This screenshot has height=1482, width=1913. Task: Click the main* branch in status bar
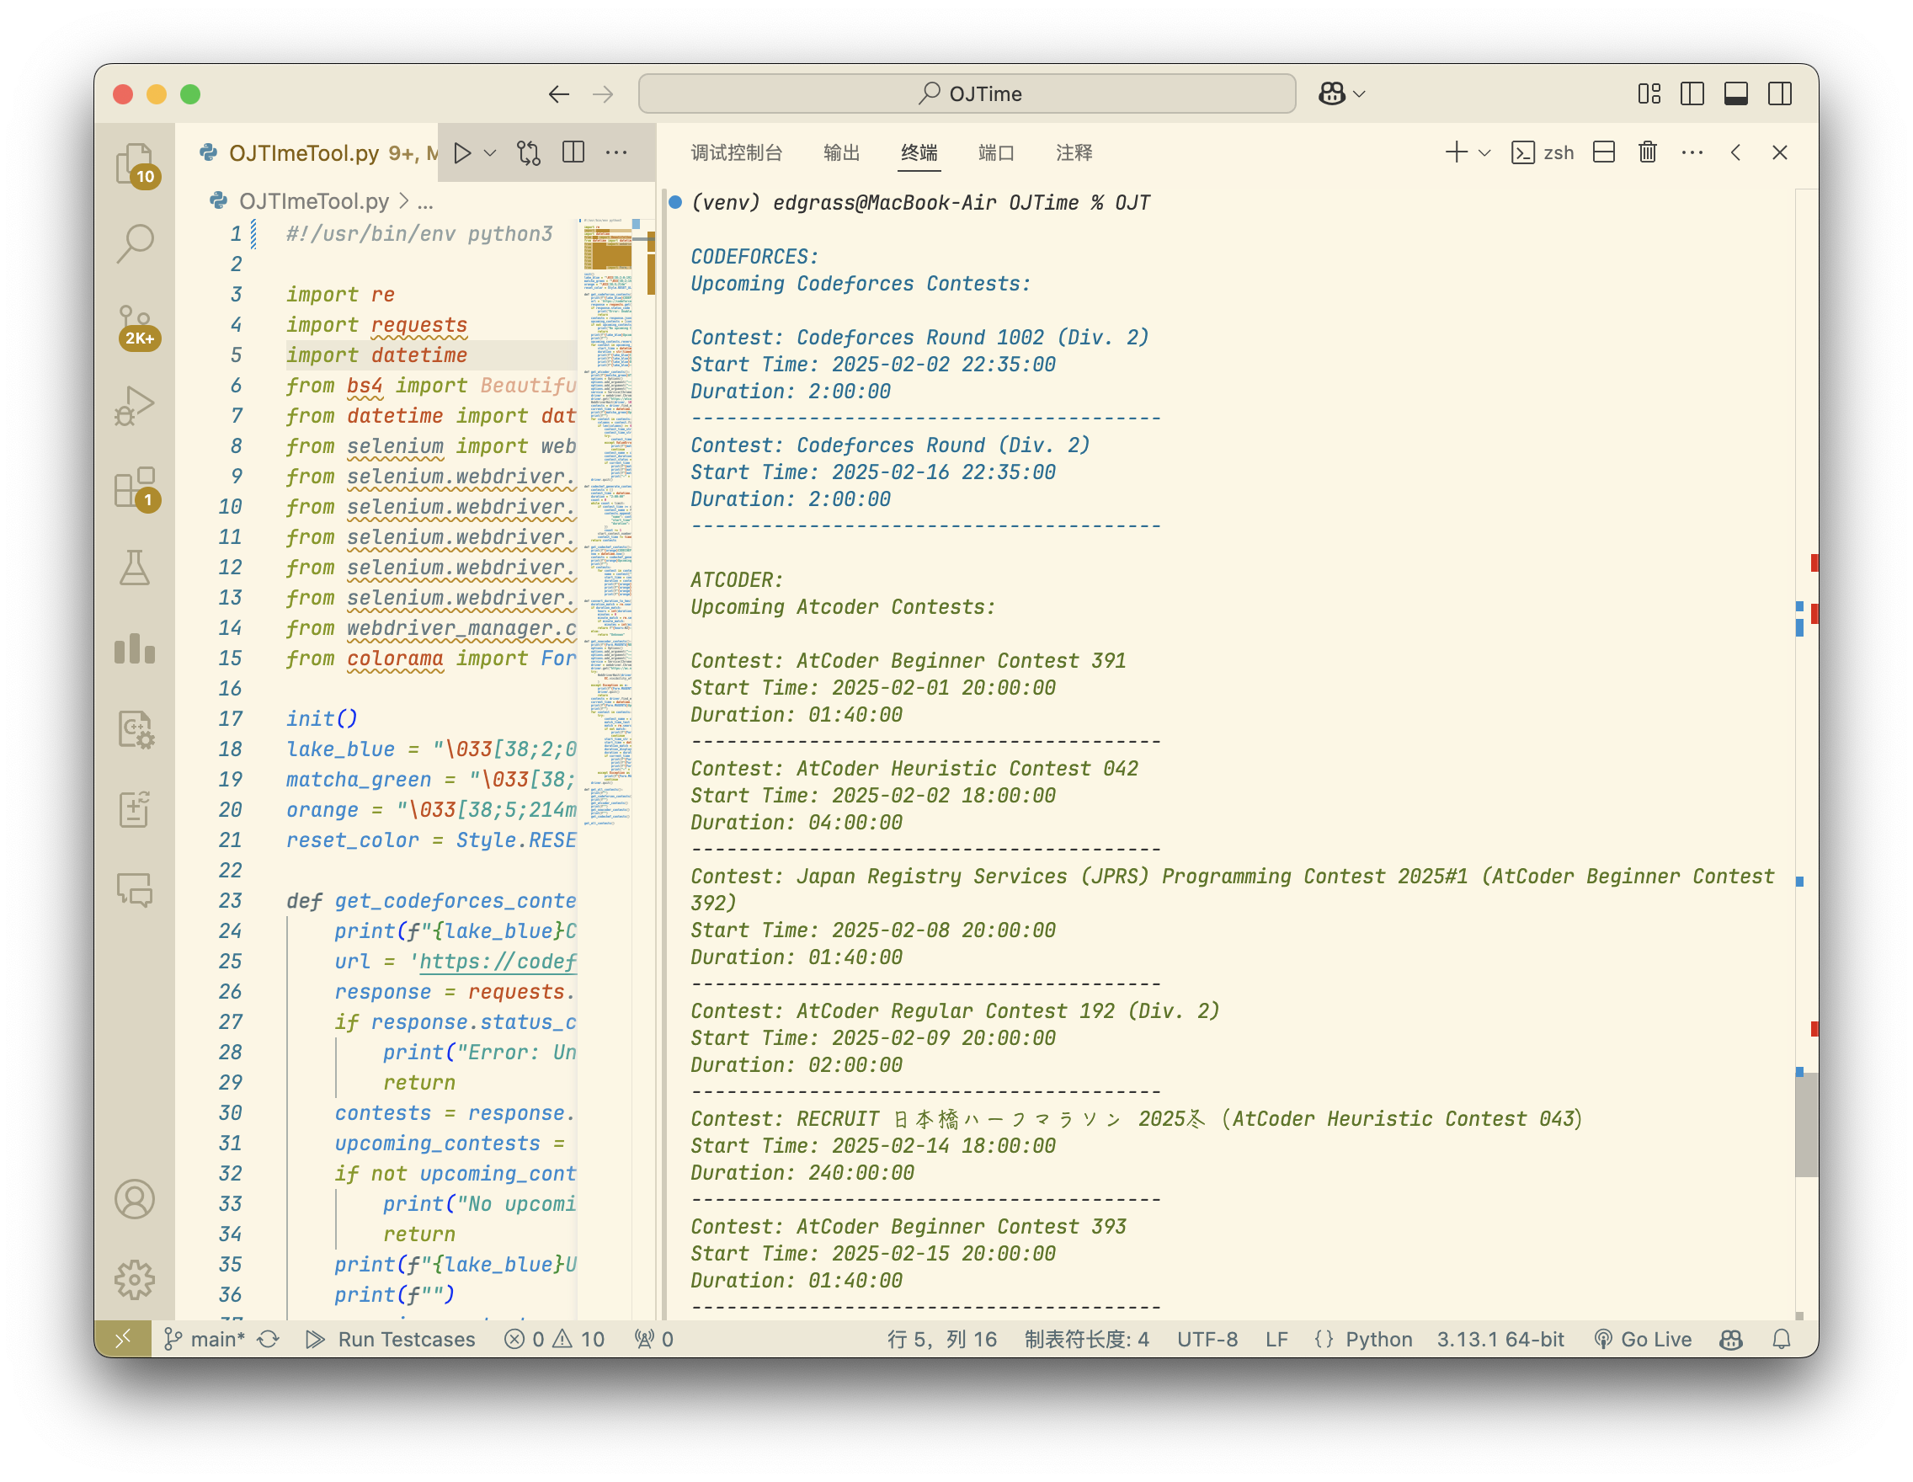pyautogui.click(x=205, y=1339)
